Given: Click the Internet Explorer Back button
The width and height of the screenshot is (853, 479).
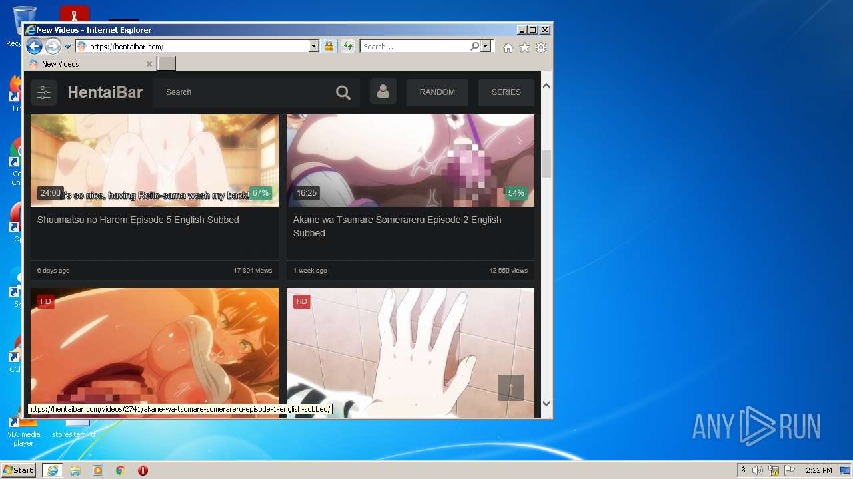Looking at the screenshot, I should click(34, 46).
